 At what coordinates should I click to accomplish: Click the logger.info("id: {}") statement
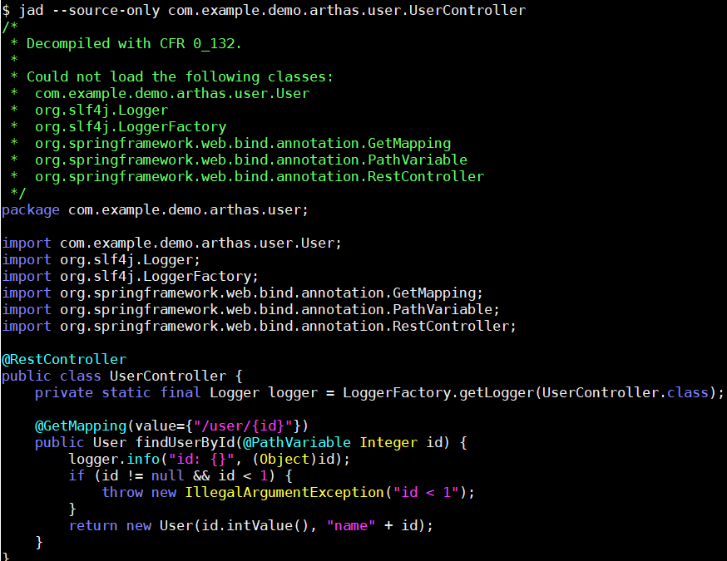209,460
